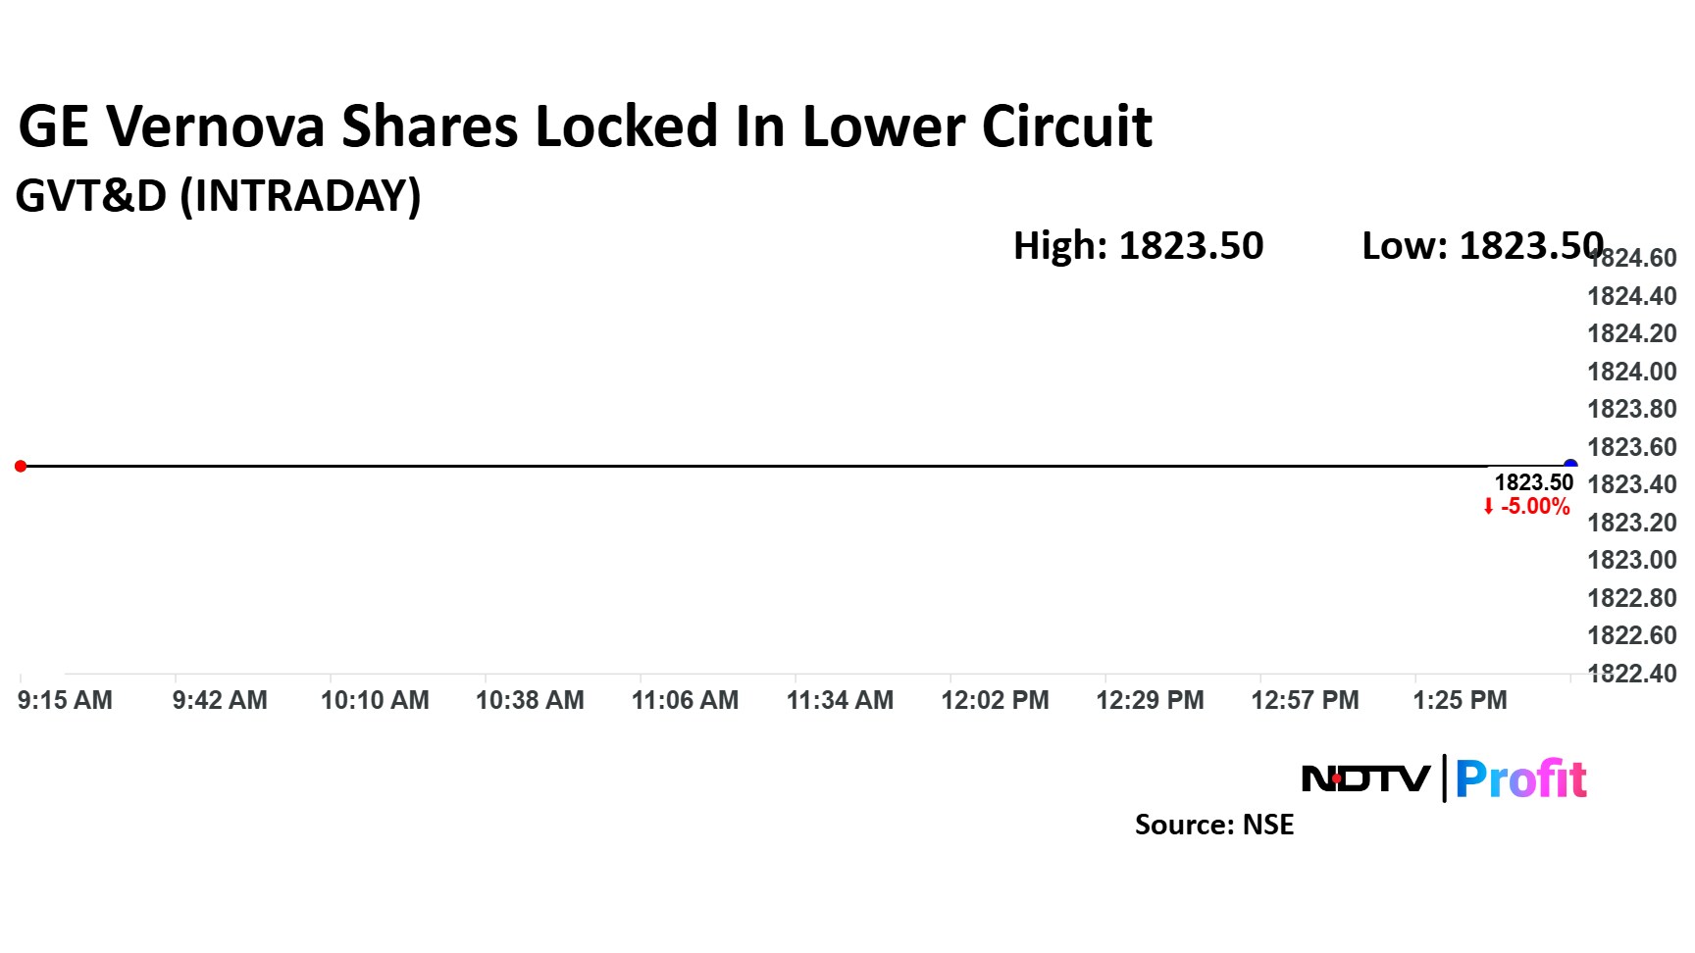Click the 1822.60 price axis label
Image resolution: width=1695 pixels, height=953 pixels.
pos(1631,635)
